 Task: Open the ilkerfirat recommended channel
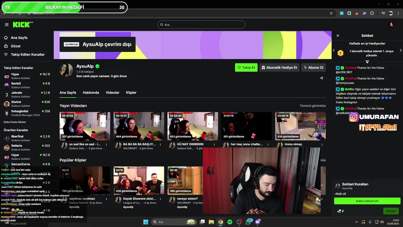tap(27, 138)
